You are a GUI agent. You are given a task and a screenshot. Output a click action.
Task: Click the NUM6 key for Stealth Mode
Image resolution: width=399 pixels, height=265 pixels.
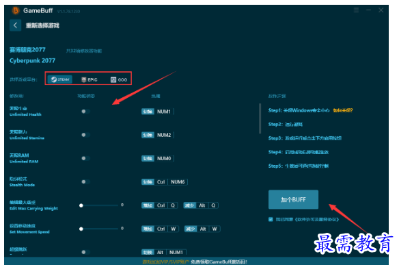[178, 182]
